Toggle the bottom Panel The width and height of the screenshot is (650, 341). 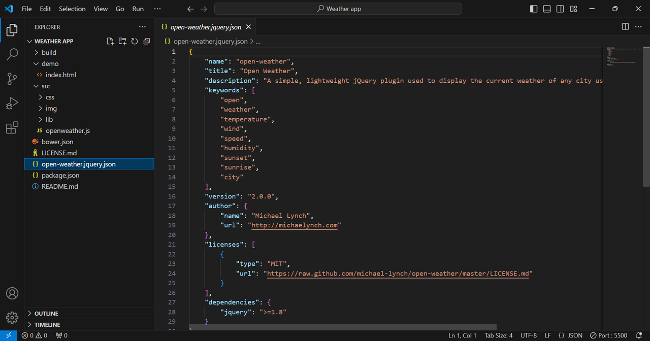(x=547, y=9)
